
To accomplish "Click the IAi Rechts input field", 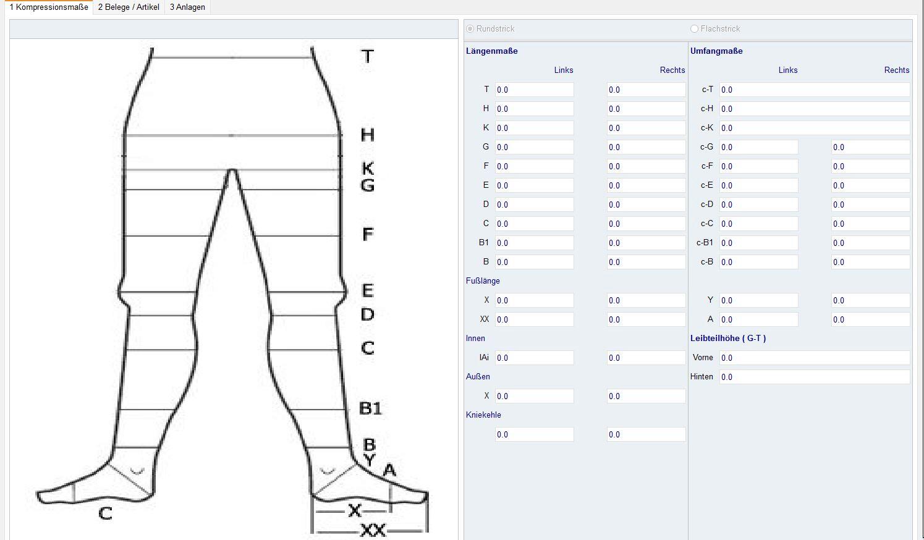I will click(x=646, y=358).
